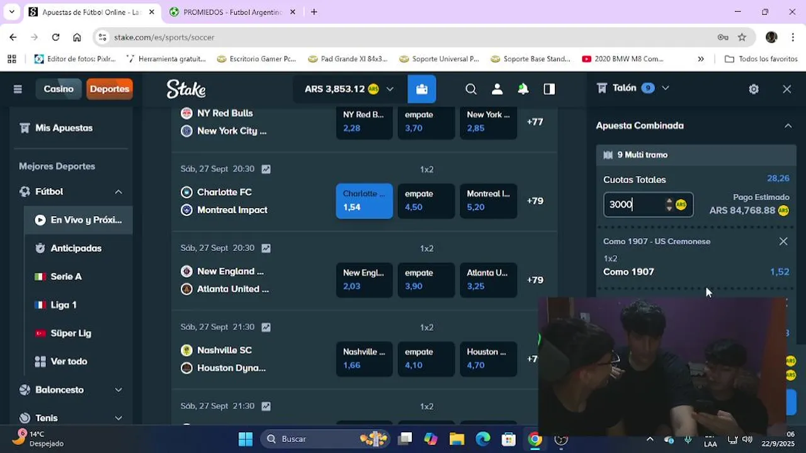Select empate 4,50 for Charlotte match
Screen dimensions: 806x453
point(426,201)
